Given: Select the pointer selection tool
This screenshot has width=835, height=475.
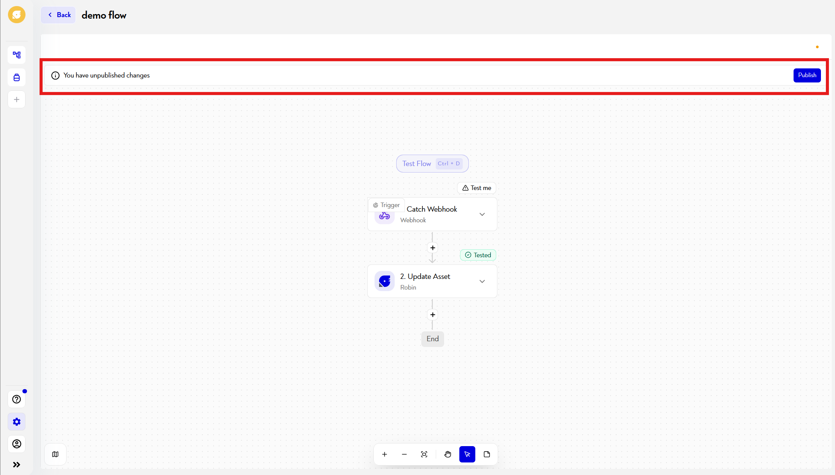Looking at the screenshot, I should (x=467, y=454).
